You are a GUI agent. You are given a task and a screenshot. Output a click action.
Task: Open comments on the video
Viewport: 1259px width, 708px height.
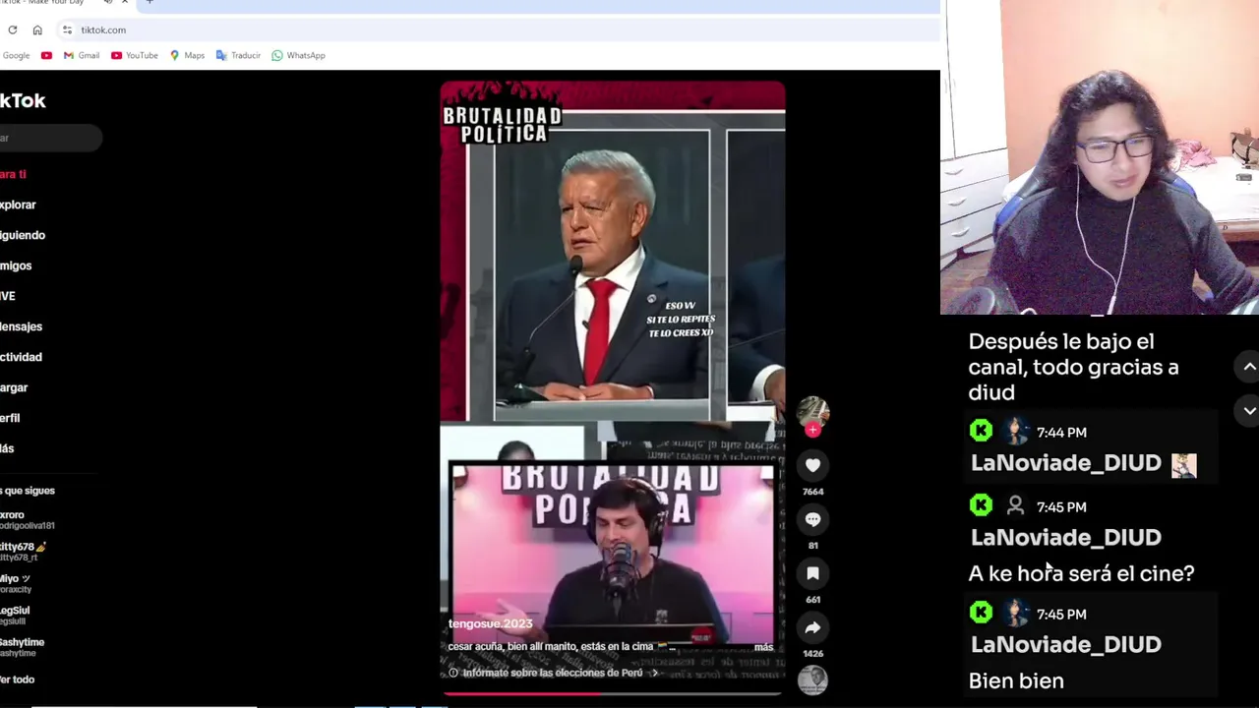click(812, 519)
